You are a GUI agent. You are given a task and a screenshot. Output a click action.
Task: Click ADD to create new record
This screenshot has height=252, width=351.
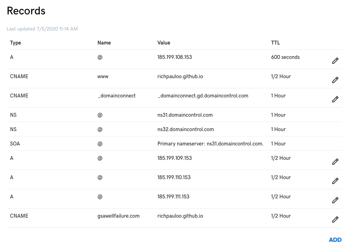tap(335, 240)
